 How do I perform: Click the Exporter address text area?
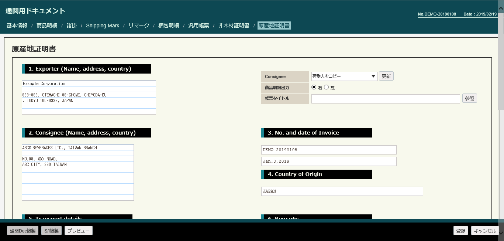(89, 97)
